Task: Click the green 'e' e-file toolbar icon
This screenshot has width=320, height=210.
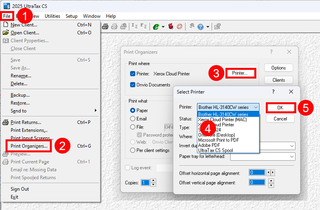Action: pyautogui.click(x=156, y=26)
